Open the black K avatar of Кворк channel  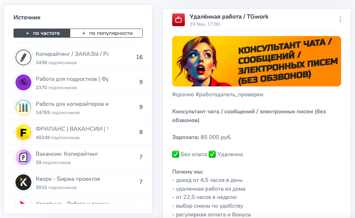pos(23,182)
